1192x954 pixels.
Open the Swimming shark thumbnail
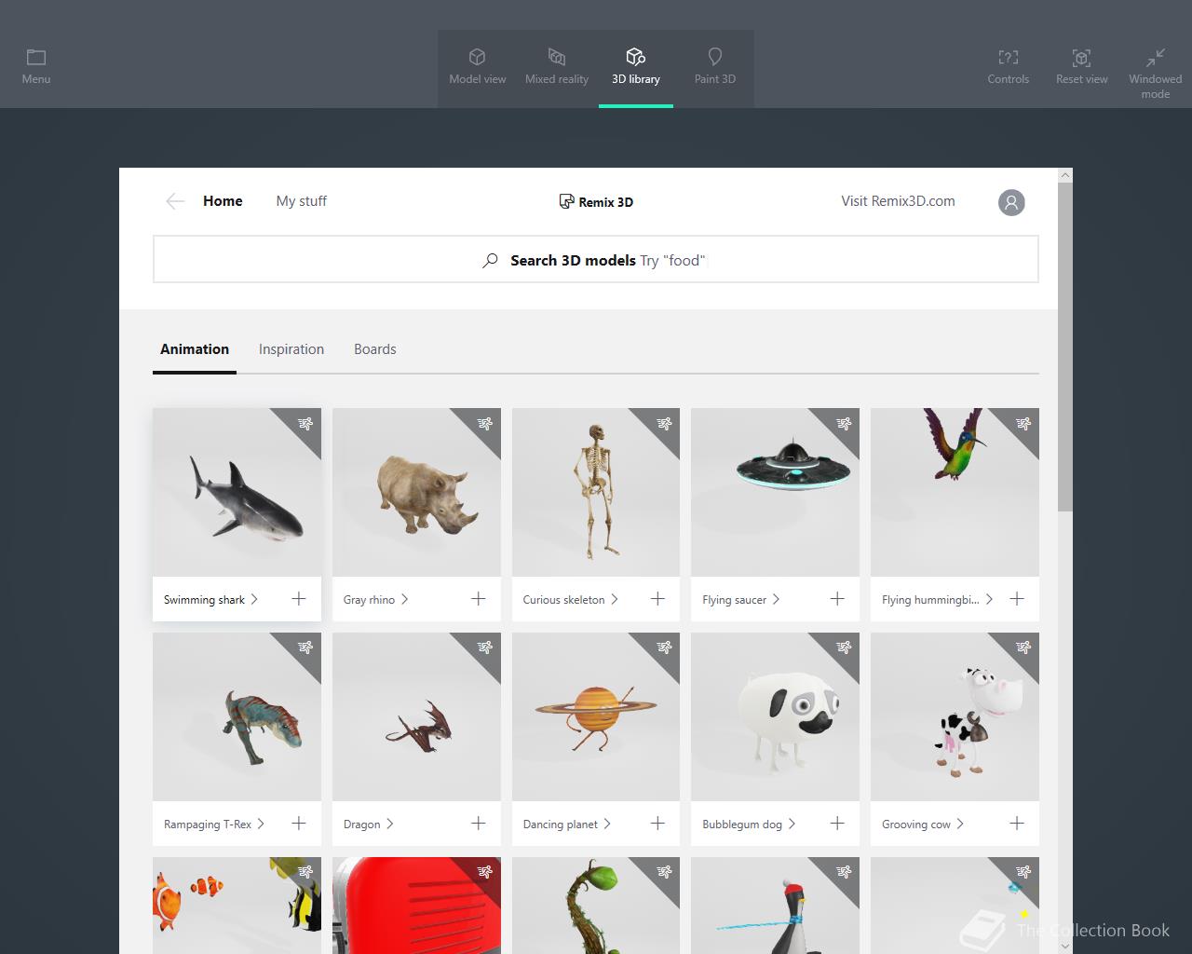pos(237,492)
